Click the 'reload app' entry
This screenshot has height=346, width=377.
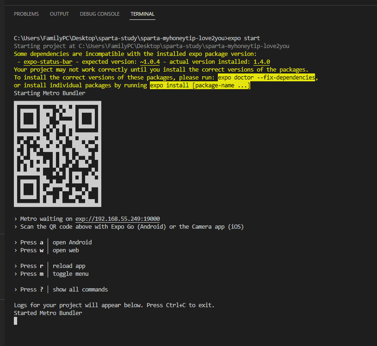tap(69, 266)
